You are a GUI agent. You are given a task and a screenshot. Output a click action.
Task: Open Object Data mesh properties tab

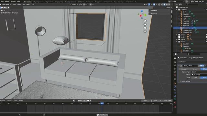[x=175, y=100]
